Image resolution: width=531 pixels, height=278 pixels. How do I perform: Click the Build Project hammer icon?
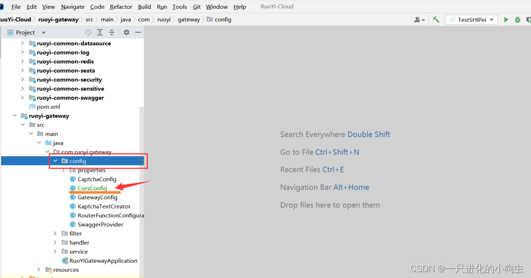click(436, 20)
